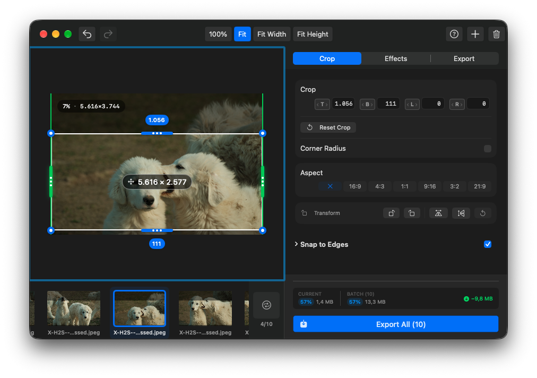Screen dimensions: 537x378
Task: Switch to the Export tab
Action: (x=464, y=58)
